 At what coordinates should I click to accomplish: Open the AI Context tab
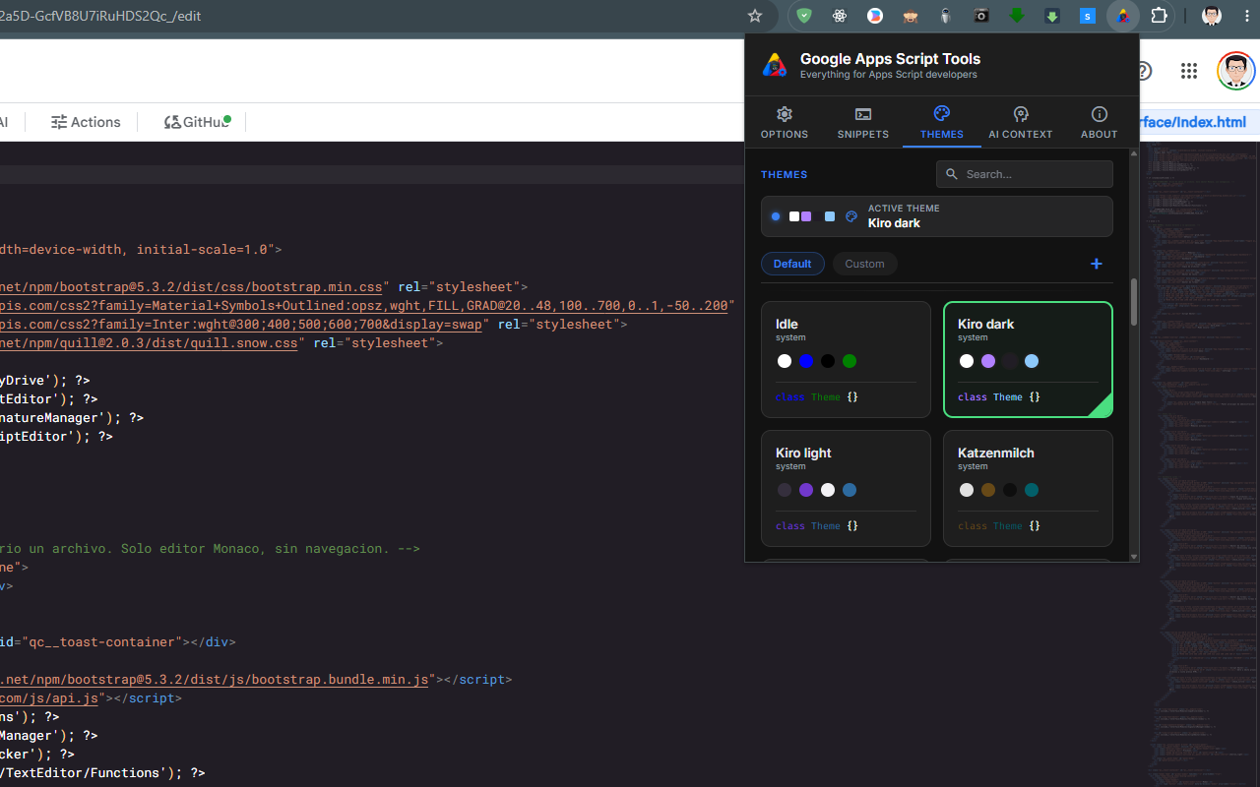click(x=1021, y=123)
